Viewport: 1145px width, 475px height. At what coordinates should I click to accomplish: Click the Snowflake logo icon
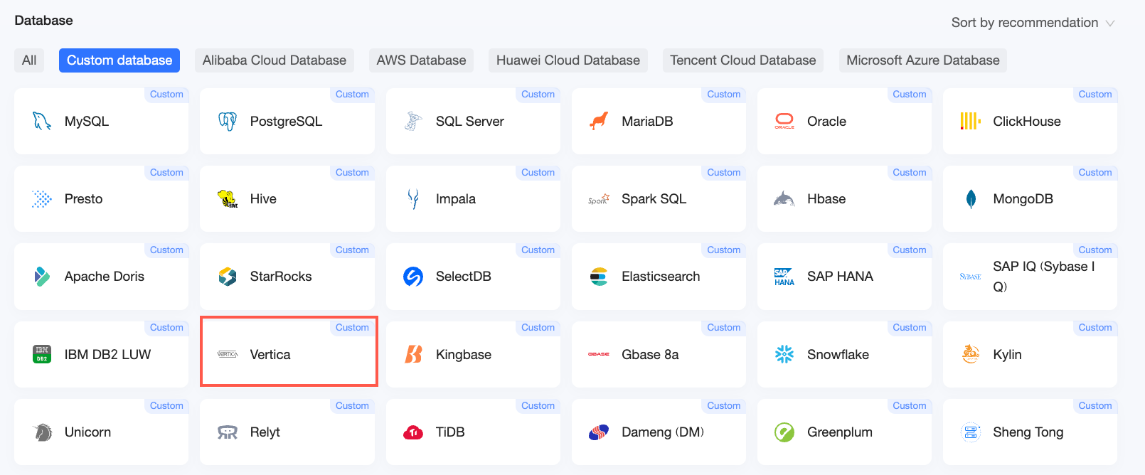coord(784,354)
